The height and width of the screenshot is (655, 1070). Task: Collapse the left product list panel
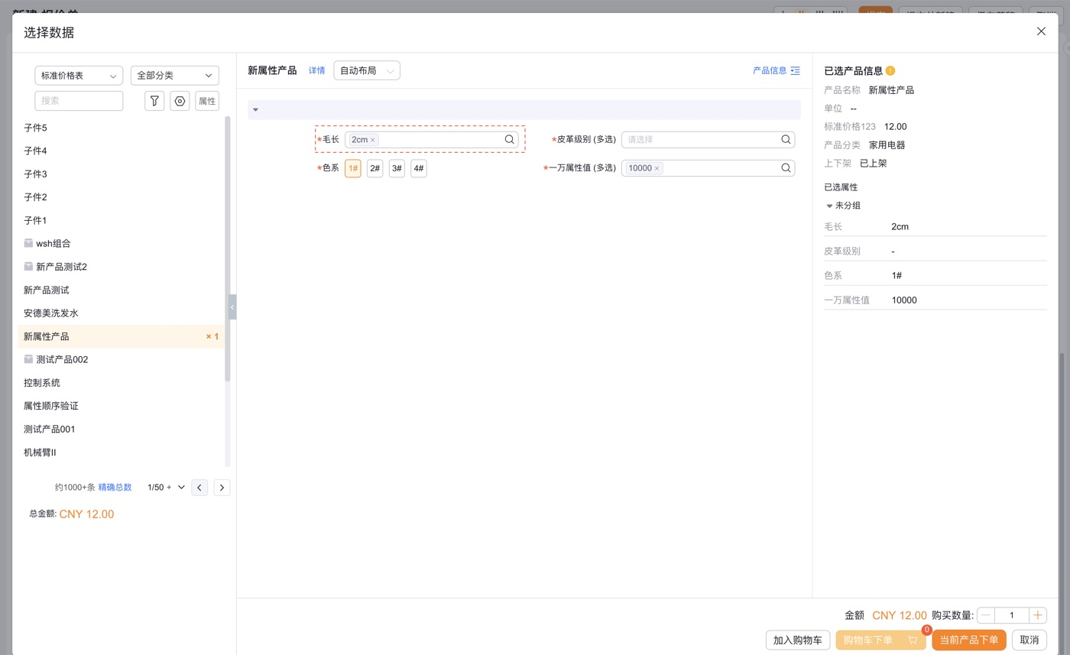(x=232, y=307)
